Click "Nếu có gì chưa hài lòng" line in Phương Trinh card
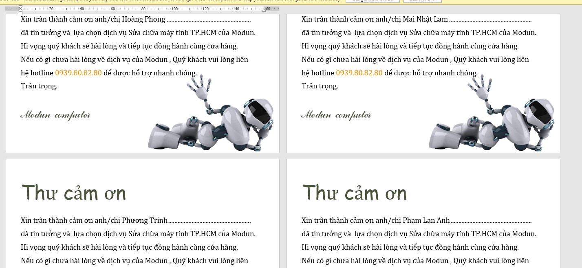Image resolution: width=582 pixels, height=268 pixels. [134, 261]
